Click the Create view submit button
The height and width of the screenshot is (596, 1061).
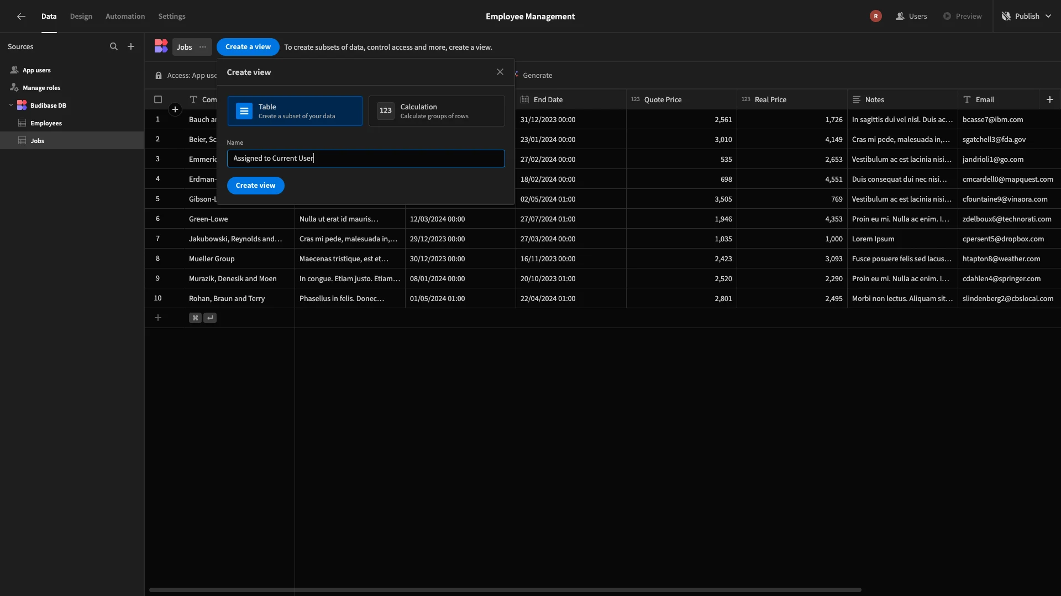point(255,186)
